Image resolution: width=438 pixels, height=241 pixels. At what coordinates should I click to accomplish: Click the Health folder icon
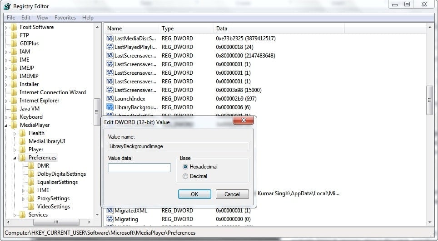pos(22,133)
